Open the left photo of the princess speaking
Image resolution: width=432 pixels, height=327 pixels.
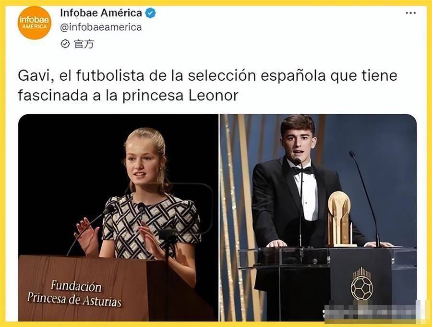coord(118,217)
